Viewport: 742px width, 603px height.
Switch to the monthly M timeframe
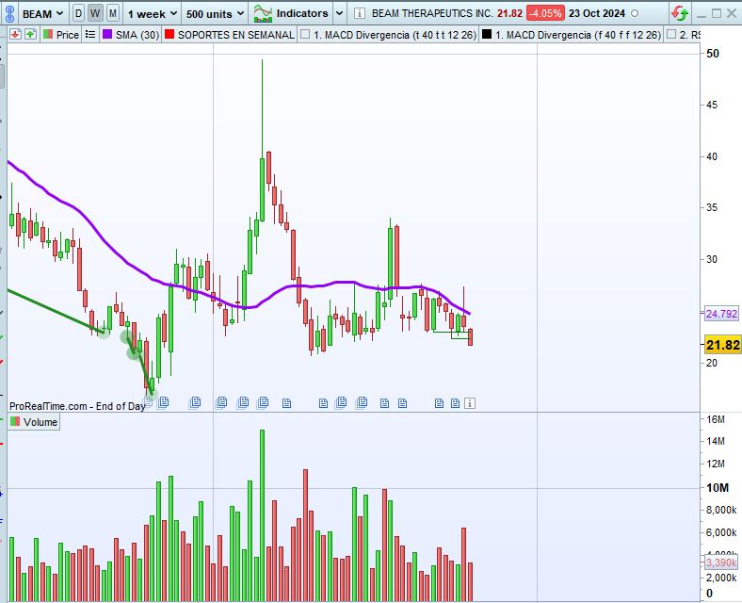pos(113,13)
